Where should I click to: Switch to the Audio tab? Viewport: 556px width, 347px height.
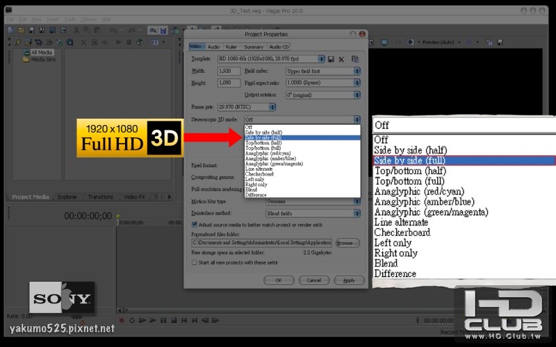click(213, 46)
